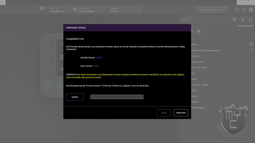The width and height of the screenshot is (255, 143).
Task: Open the Plug-ins verwalten link
Action: click(245, 26)
